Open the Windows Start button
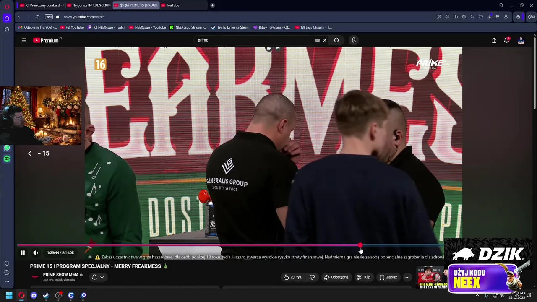 [x=9, y=295]
